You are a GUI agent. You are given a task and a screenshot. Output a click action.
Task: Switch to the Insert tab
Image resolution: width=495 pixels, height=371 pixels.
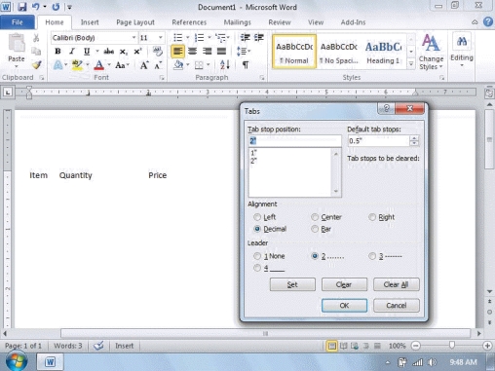pos(90,22)
